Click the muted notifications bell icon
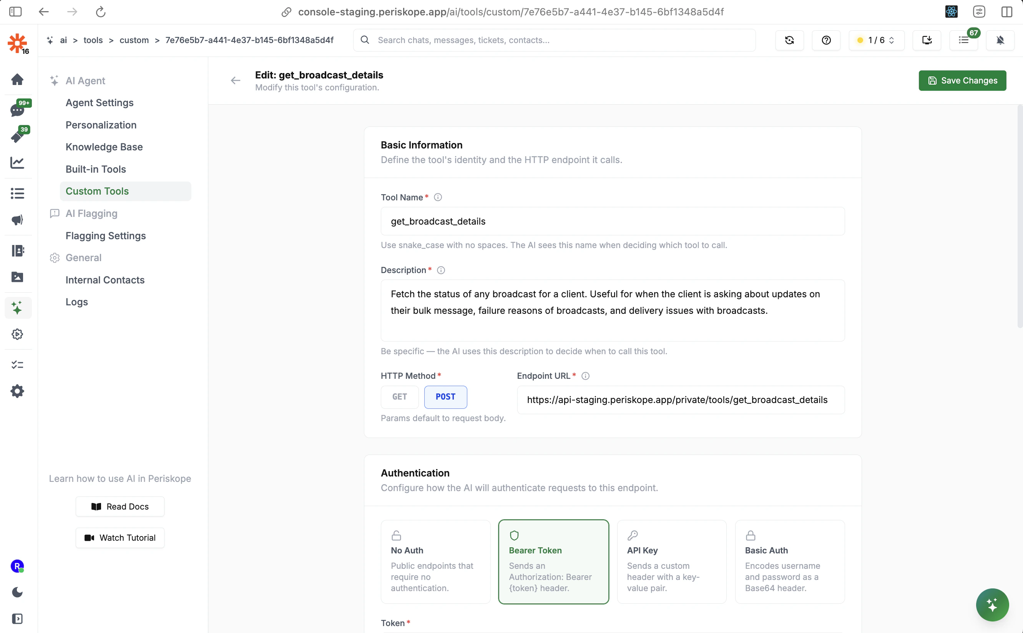Screen dimensions: 1023x633 [1000, 40]
